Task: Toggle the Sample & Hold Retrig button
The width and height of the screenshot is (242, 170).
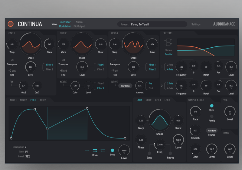Action: pyautogui.click(x=212, y=116)
